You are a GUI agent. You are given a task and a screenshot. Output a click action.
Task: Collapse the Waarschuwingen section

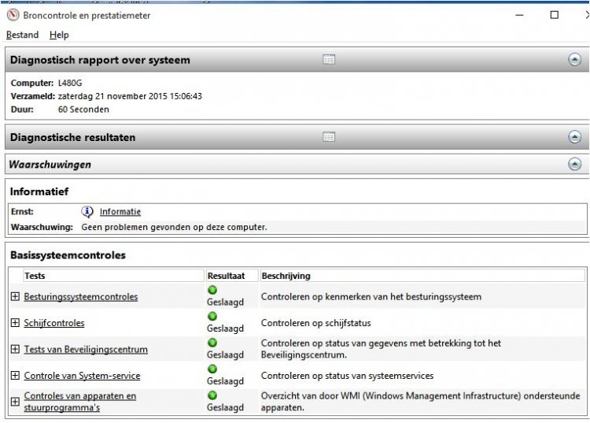click(x=574, y=165)
